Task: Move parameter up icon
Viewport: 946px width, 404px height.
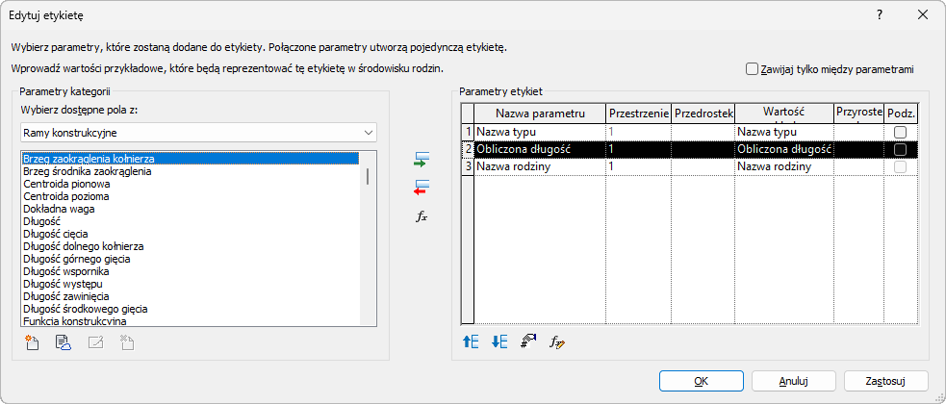Action: [x=471, y=341]
